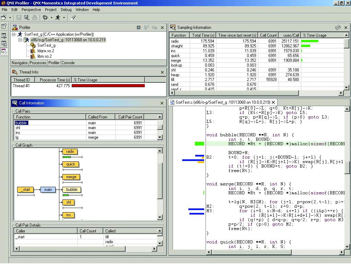This screenshot has height=264, width=351.
Task: Select the bubble row in Call Pairs
Action: [x=85, y=123]
